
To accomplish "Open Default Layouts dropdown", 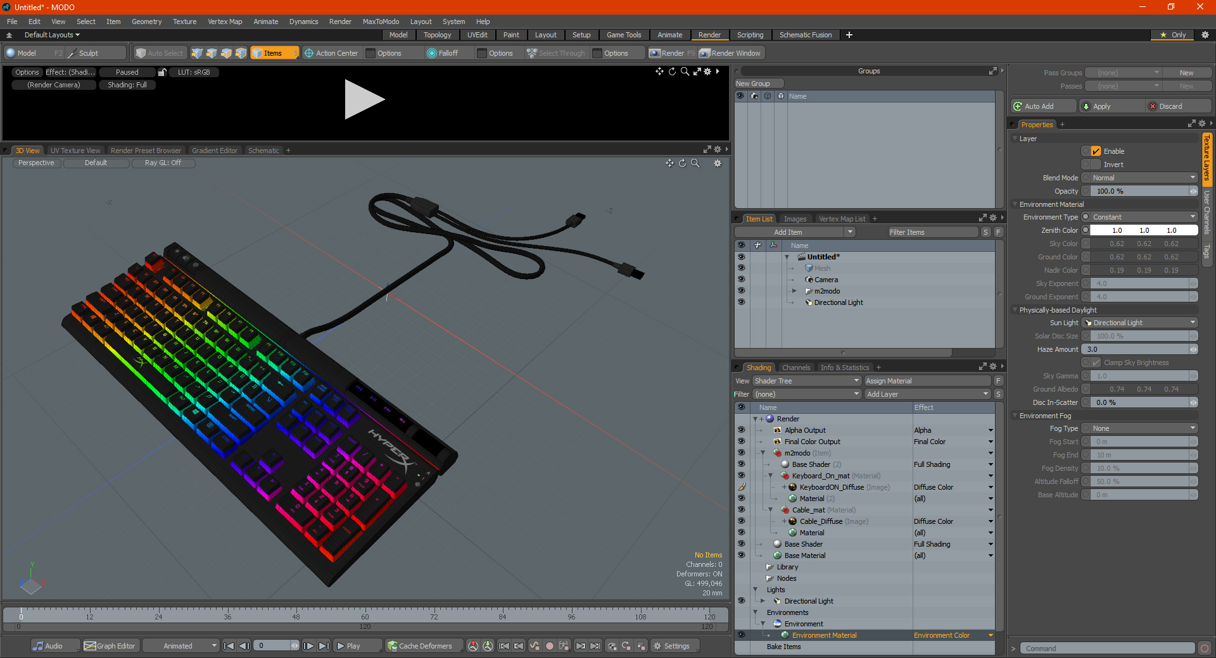I will click(52, 35).
